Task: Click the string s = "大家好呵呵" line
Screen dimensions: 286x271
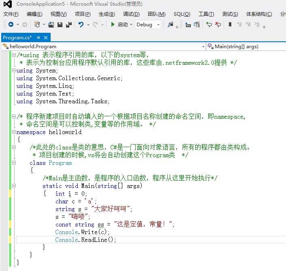Action: 94,209
